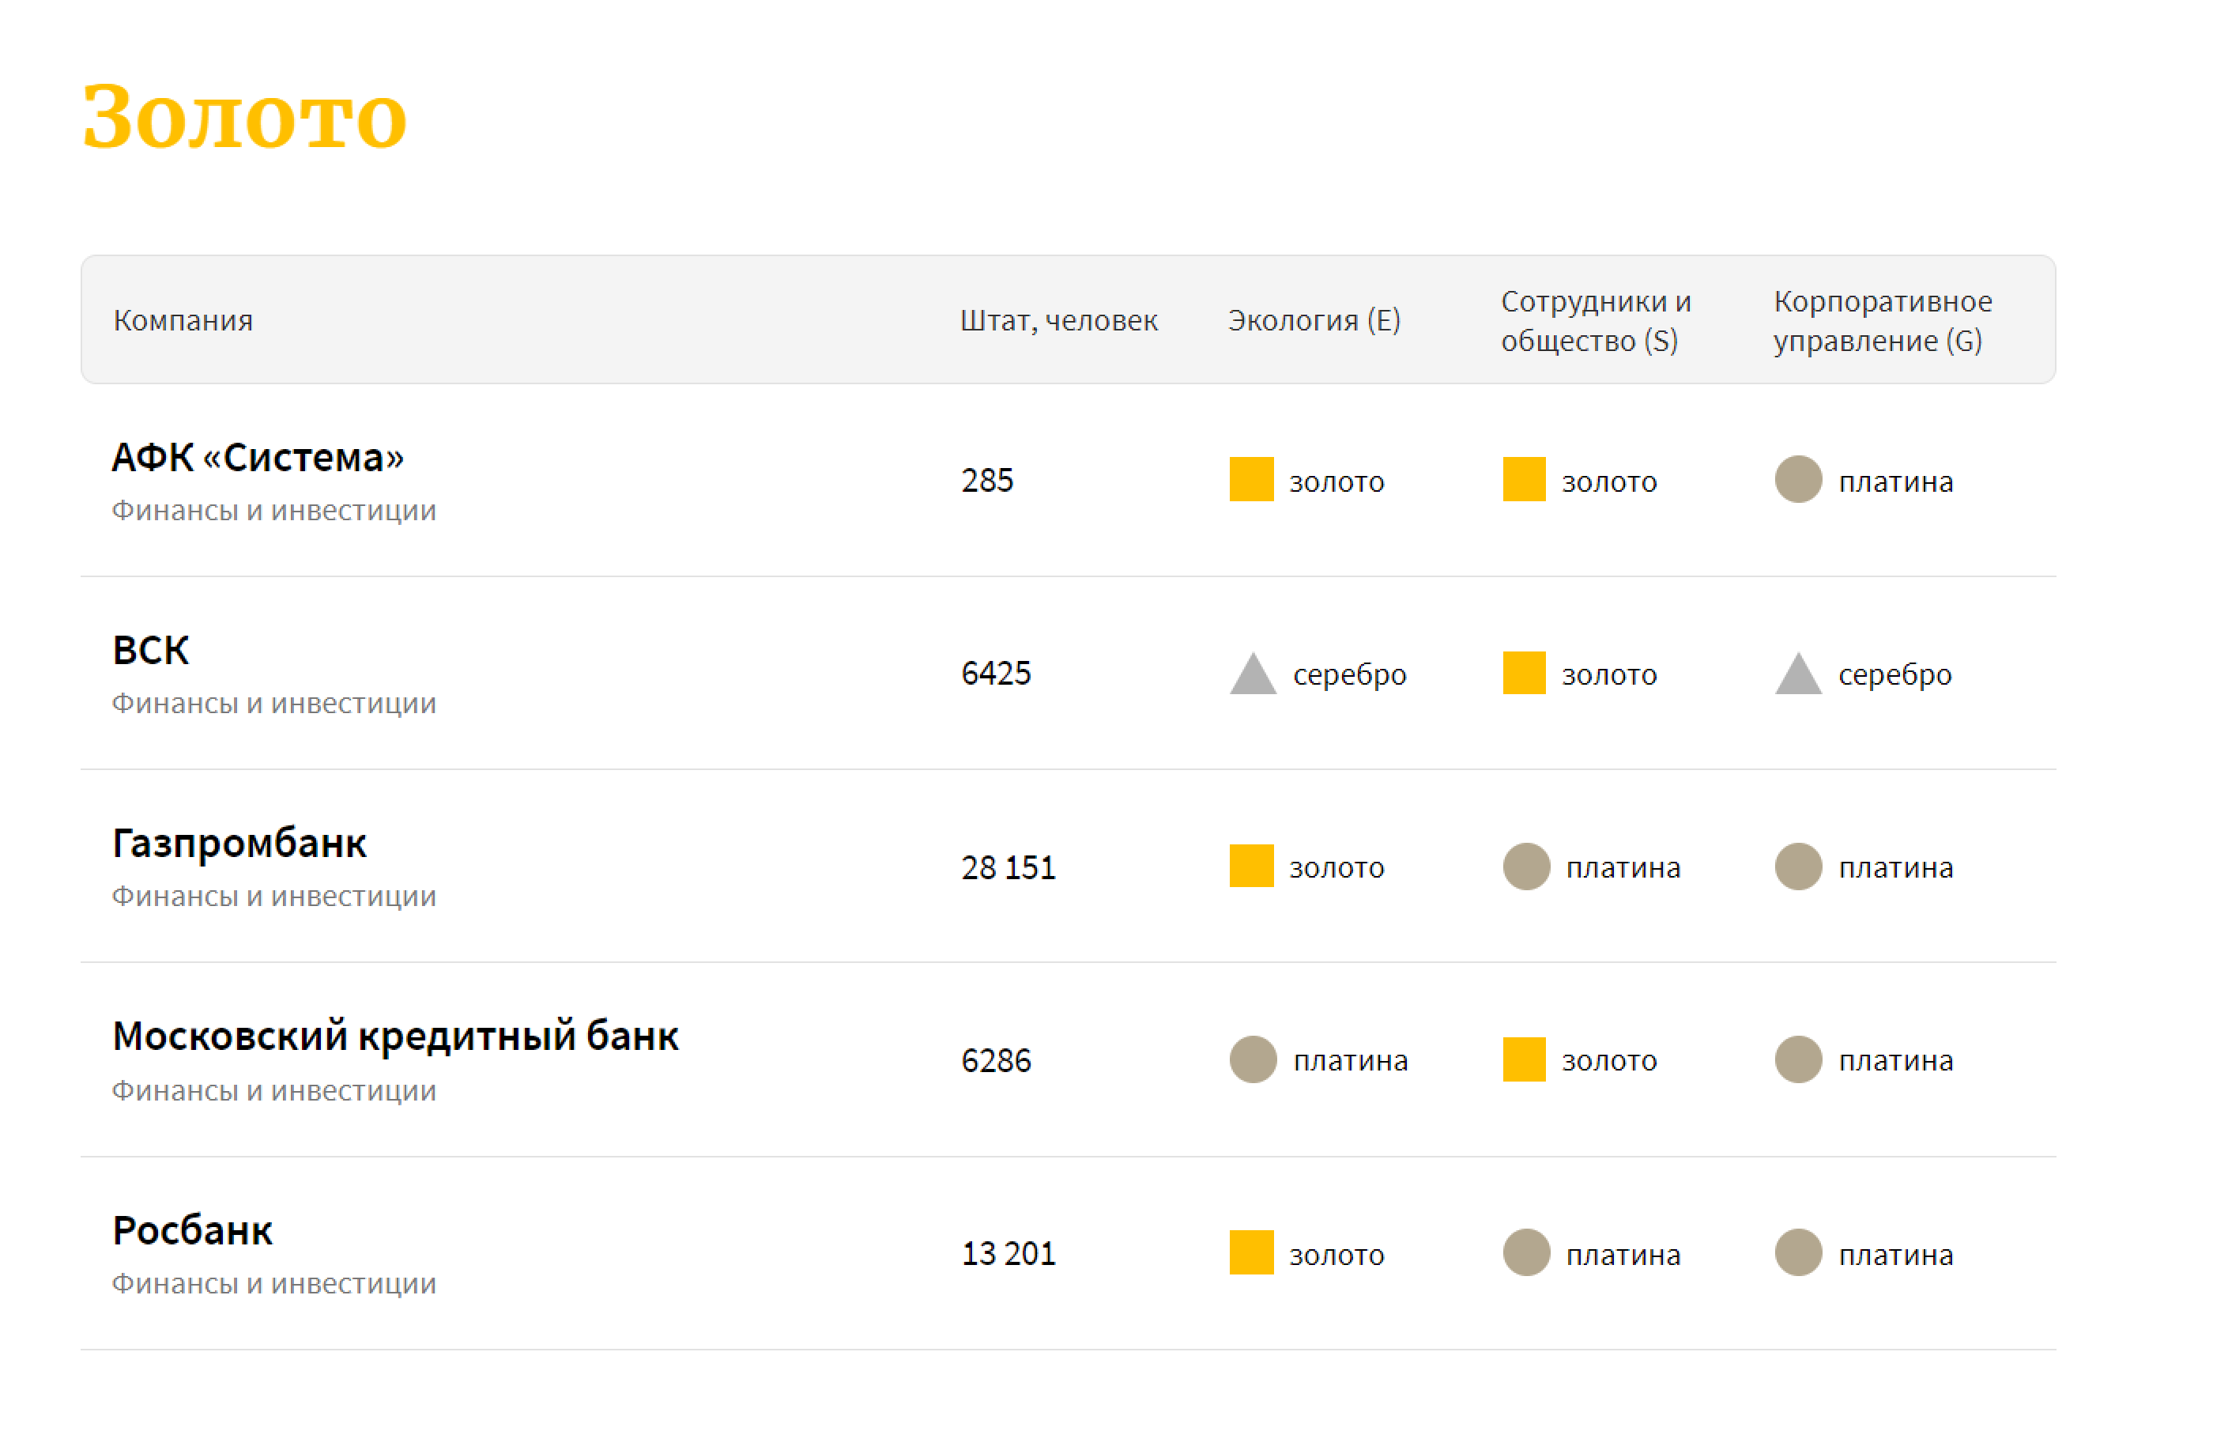Click the ВСК company name
The height and width of the screenshot is (1450, 2213).
tap(151, 650)
